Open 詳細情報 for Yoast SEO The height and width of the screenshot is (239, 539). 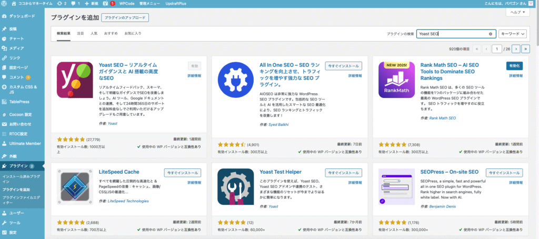(x=194, y=76)
